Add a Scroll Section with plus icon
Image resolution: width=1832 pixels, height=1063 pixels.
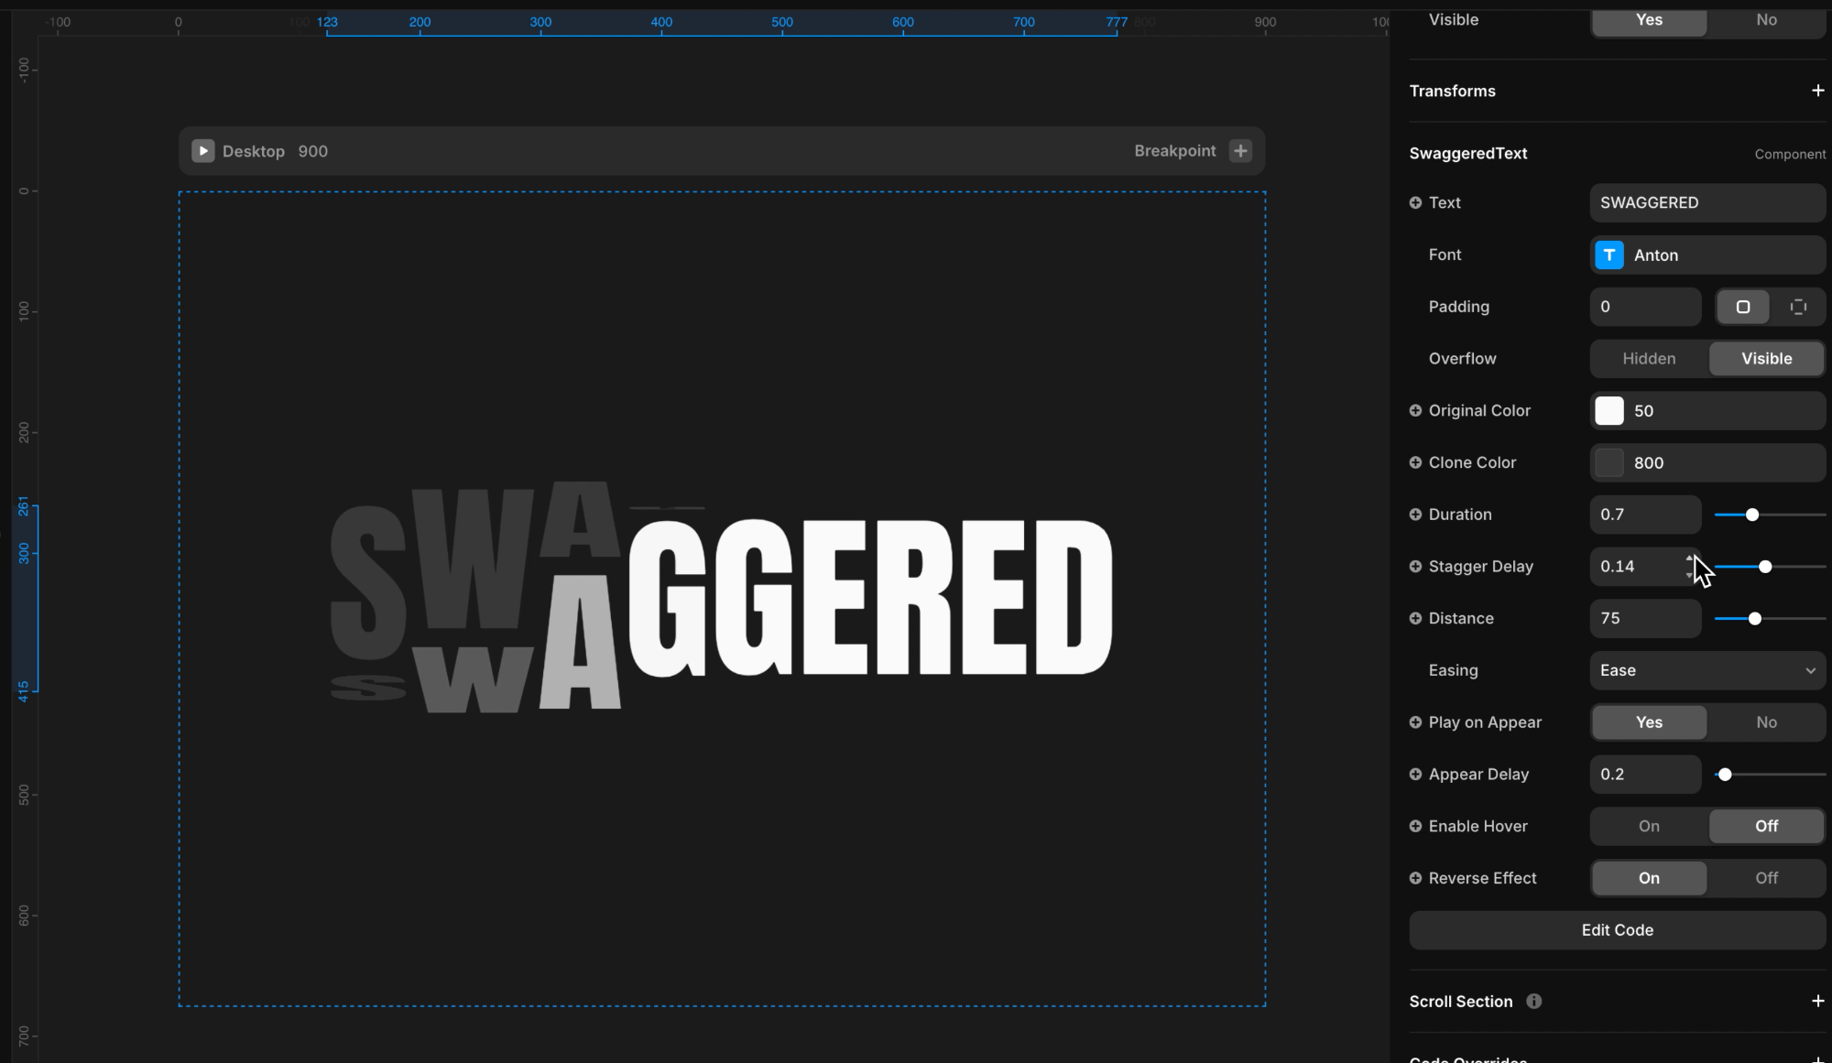(x=1817, y=1002)
